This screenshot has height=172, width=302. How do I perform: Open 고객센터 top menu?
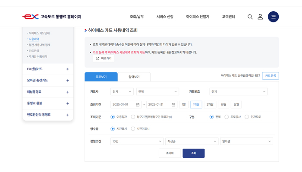(x=228, y=17)
